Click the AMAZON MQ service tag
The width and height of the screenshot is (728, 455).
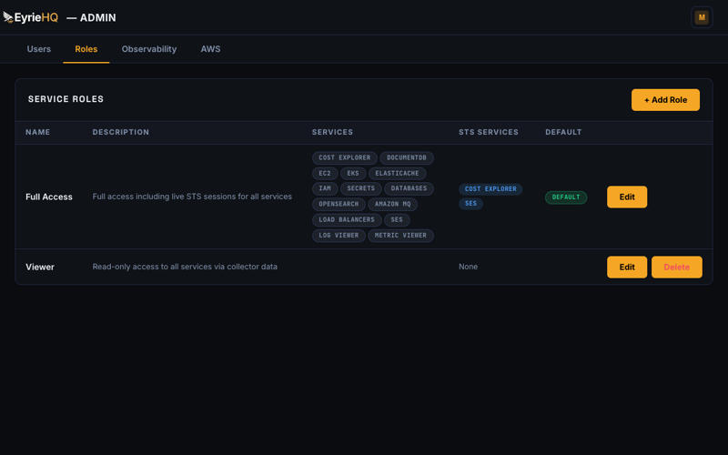pyautogui.click(x=393, y=204)
